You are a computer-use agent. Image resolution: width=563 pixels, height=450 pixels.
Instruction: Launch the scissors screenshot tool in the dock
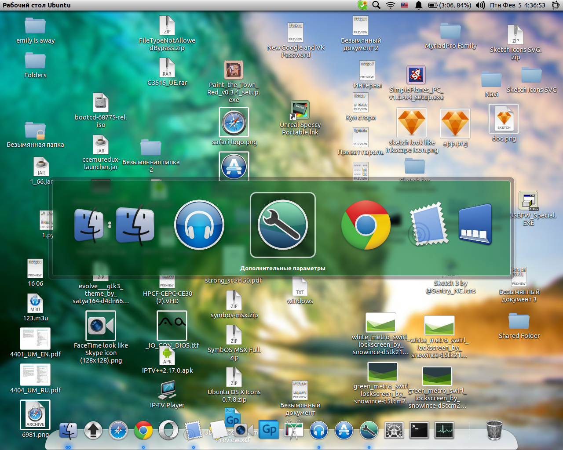(x=294, y=431)
